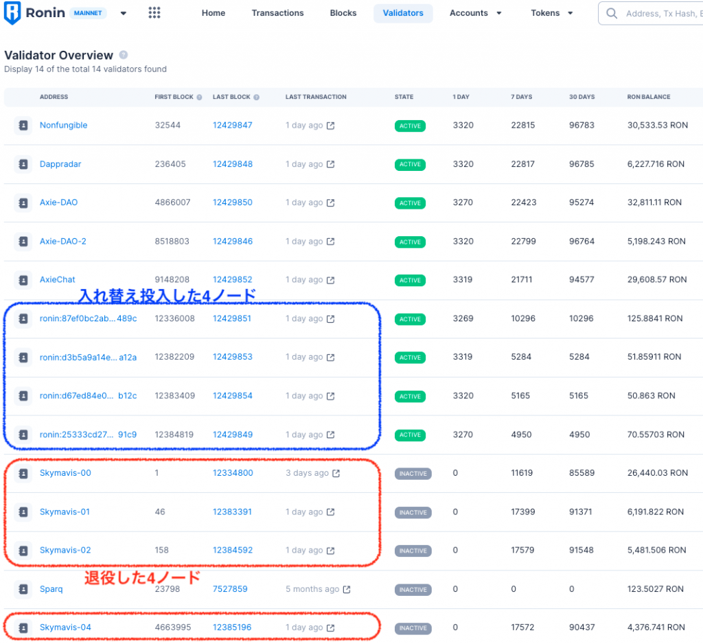Open validator ronin:d3b5a9a14e...a12a
The image size is (703, 644).
pos(89,358)
